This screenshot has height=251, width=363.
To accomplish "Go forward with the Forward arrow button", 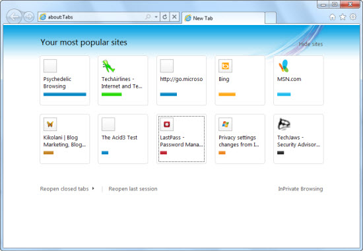I will click(28, 17).
